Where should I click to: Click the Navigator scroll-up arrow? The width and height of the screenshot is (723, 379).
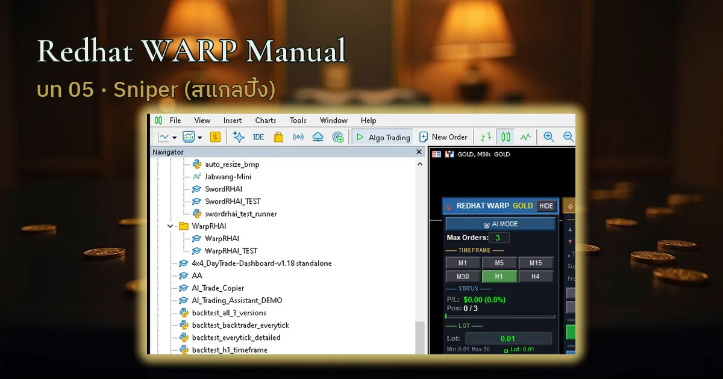(420, 164)
